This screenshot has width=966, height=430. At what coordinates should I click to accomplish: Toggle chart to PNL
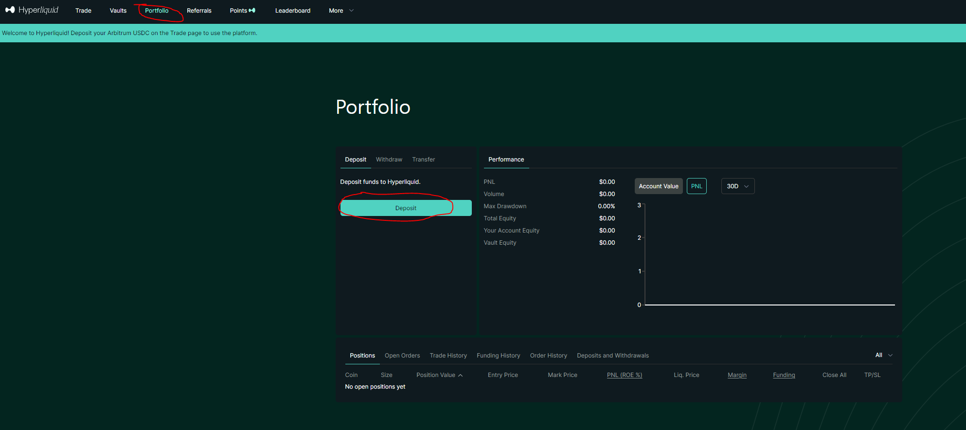pos(697,186)
